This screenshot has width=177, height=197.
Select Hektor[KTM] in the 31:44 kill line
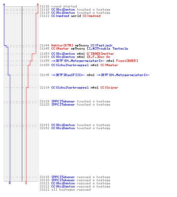[x=62, y=45]
